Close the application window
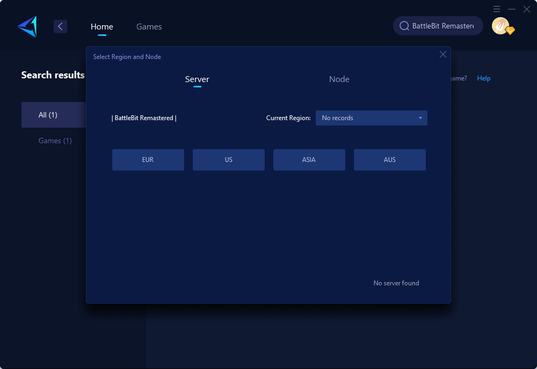This screenshot has height=369, width=537. (527, 9)
